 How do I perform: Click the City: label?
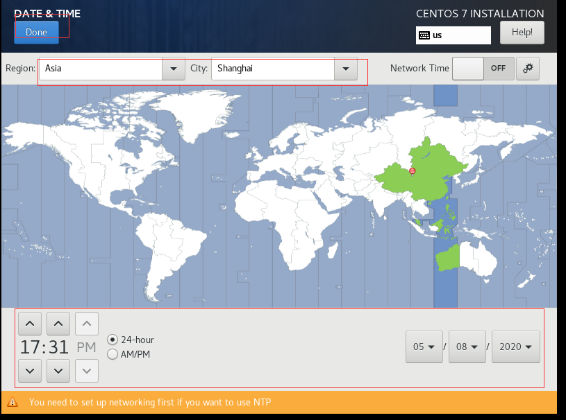199,69
